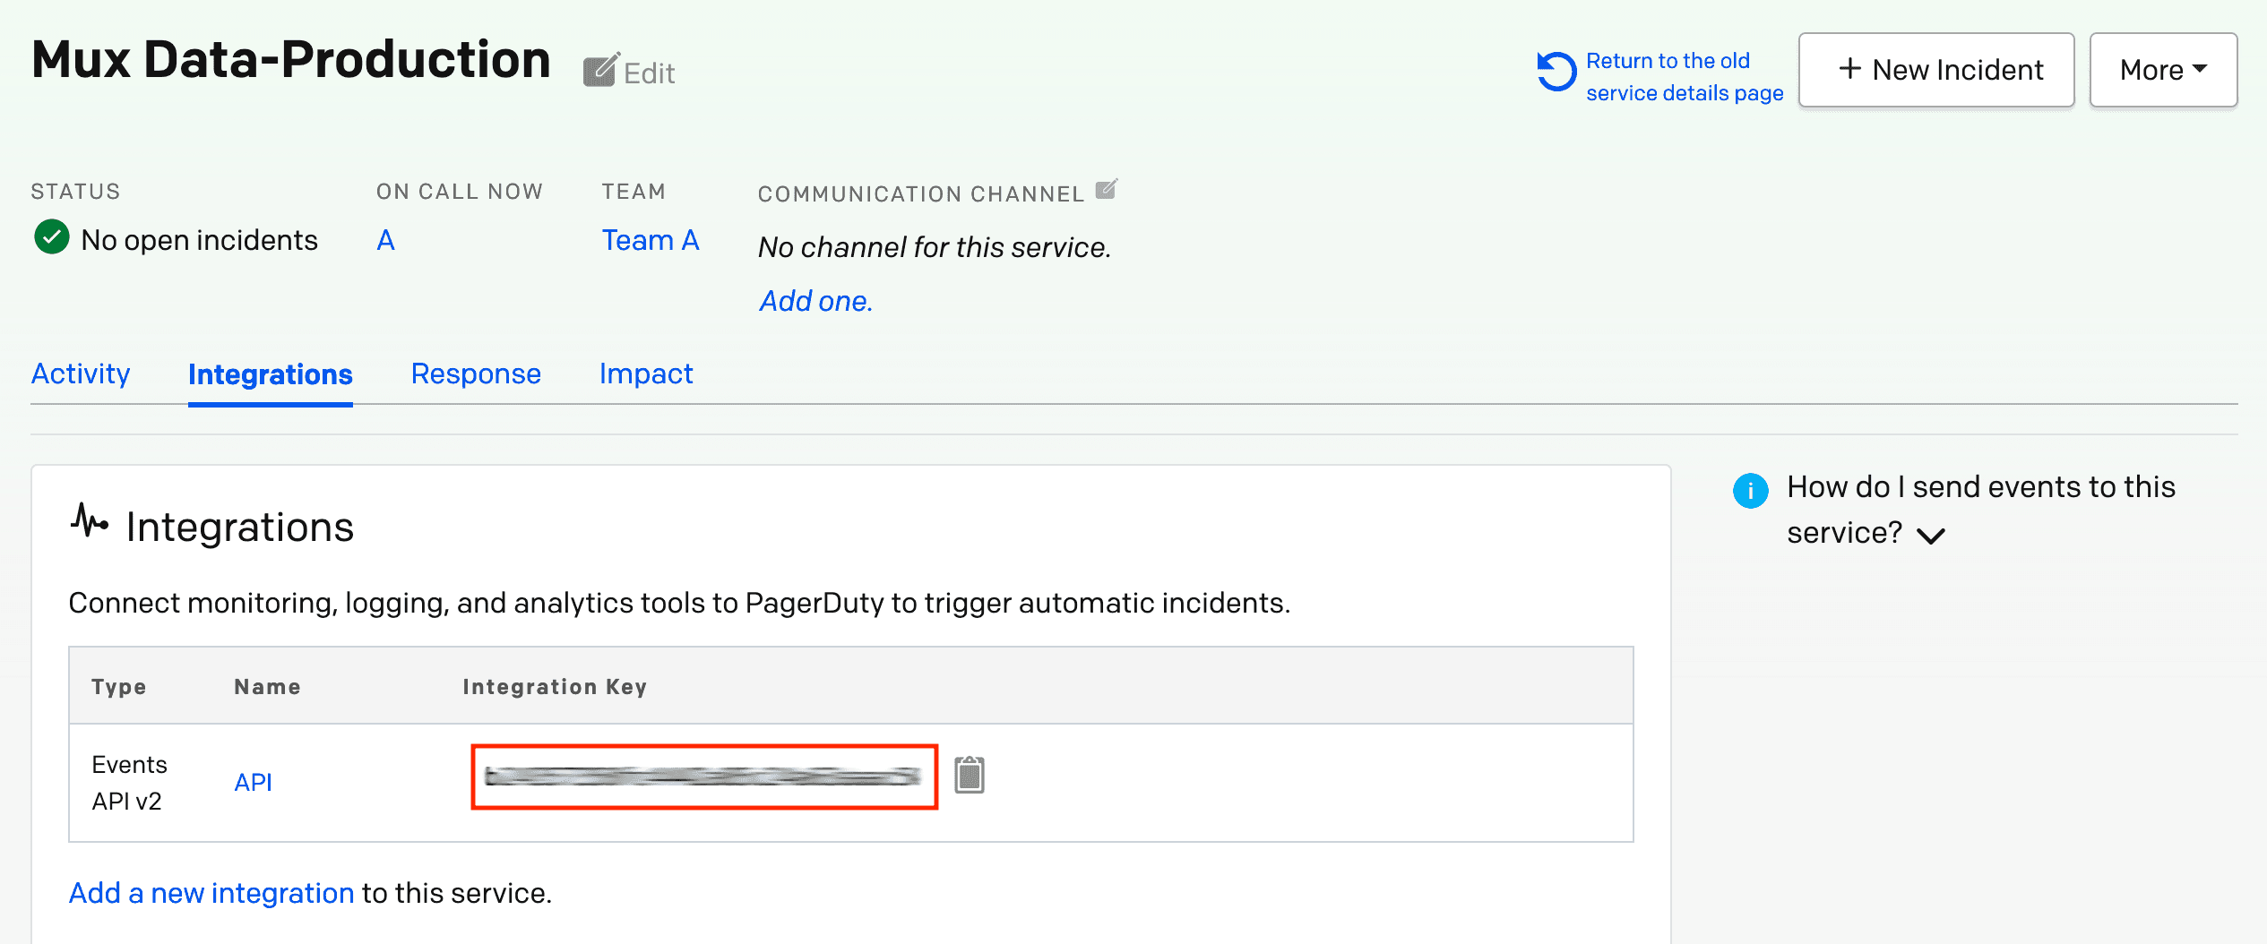
Task: Click the communication channel edit pencil icon
Action: [x=1107, y=190]
